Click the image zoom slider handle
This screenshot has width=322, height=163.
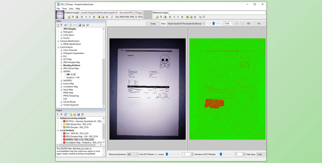[x=213, y=24]
